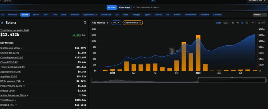
Task: Remove the TVL metric chip
Action: (x=119, y=23)
